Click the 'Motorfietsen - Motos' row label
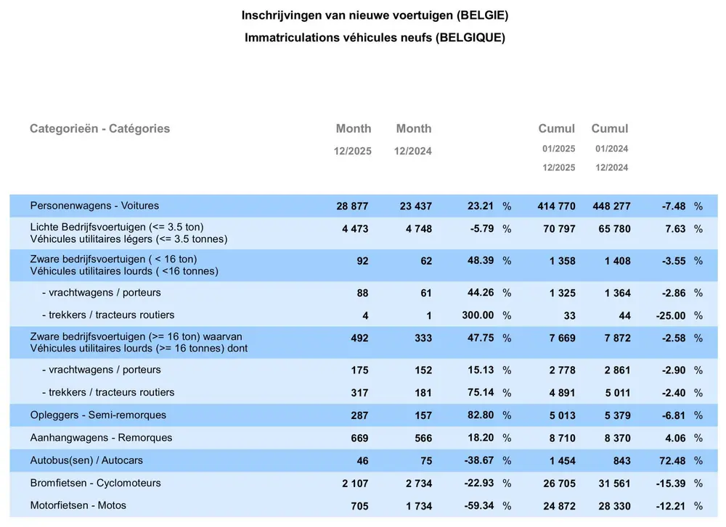The width and height of the screenshot is (726, 527). tap(78, 505)
